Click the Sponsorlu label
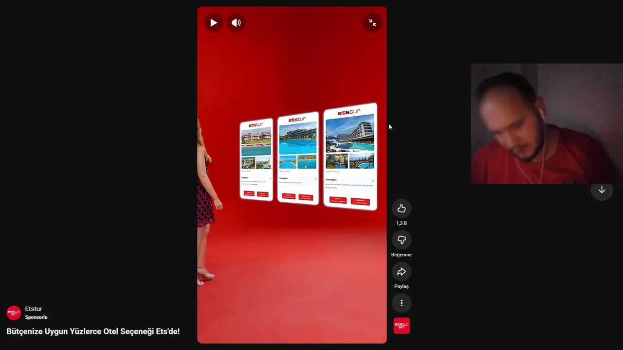 point(37,317)
